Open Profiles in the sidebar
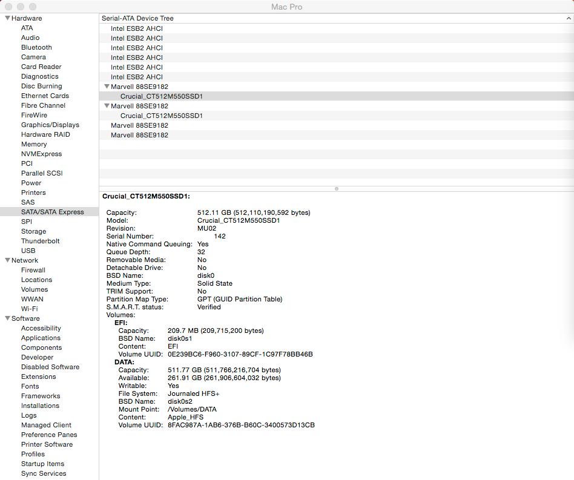This screenshot has height=480, width=574. (x=33, y=454)
